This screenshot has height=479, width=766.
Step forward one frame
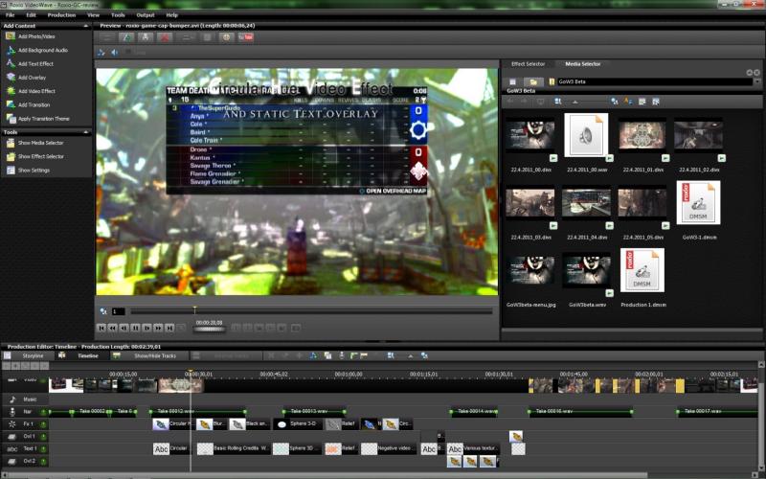146,328
